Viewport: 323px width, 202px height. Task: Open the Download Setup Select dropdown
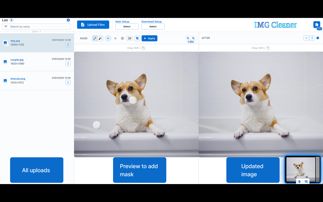tap(153, 26)
